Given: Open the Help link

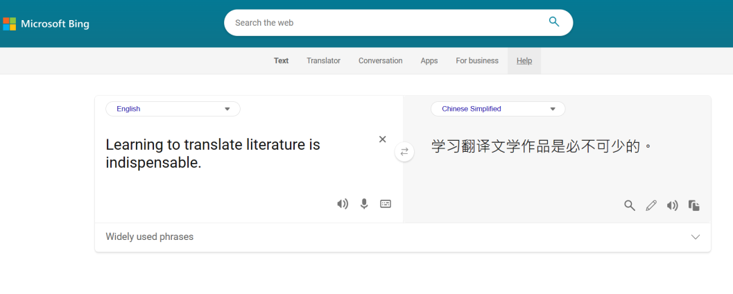Looking at the screenshot, I should [x=524, y=61].
